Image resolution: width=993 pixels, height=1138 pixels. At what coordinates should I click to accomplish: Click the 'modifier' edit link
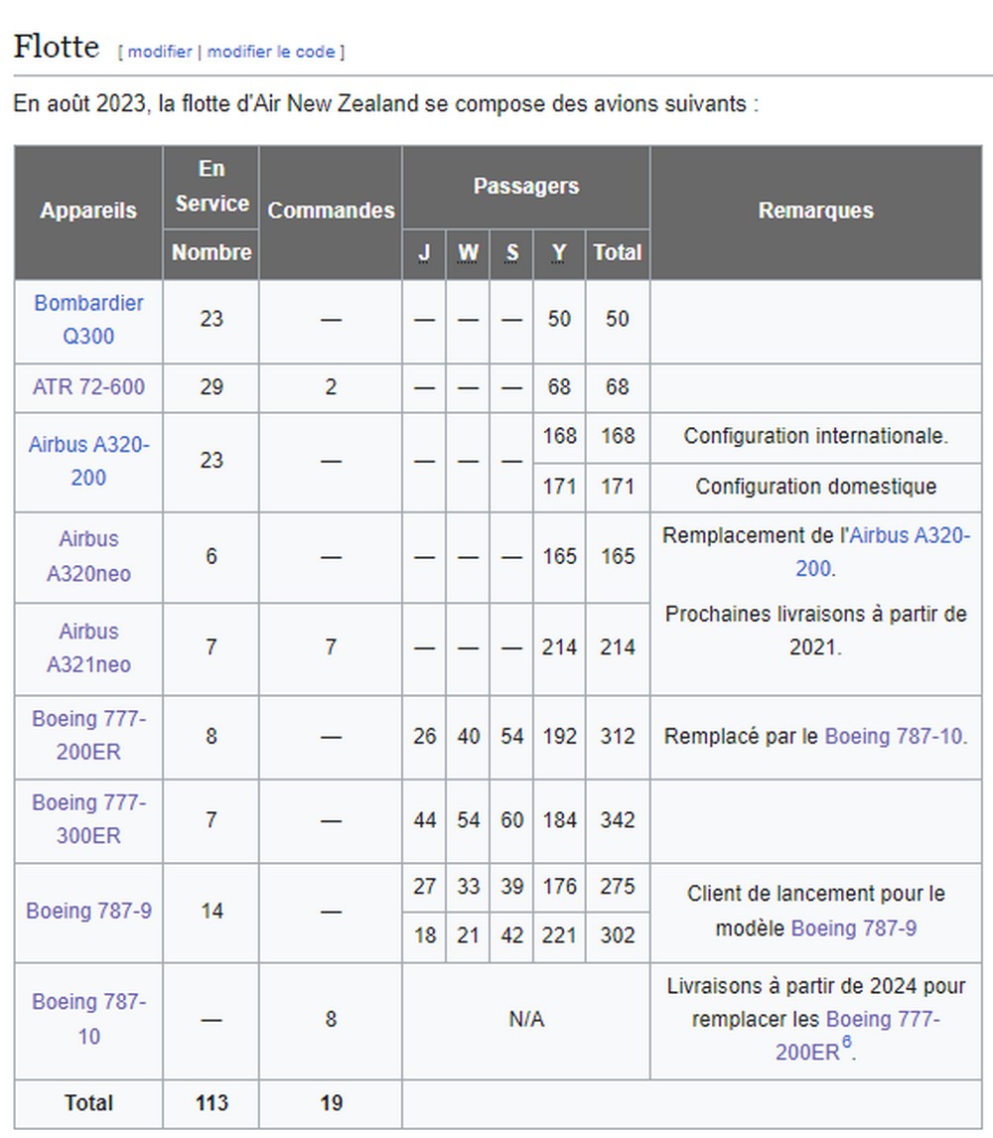click(x=159, y=52)
